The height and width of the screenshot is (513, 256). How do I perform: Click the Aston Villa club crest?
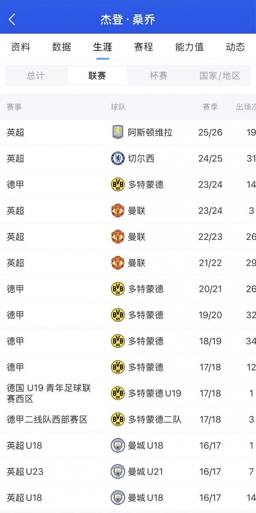pyautogui.click(x=118, y=132)
